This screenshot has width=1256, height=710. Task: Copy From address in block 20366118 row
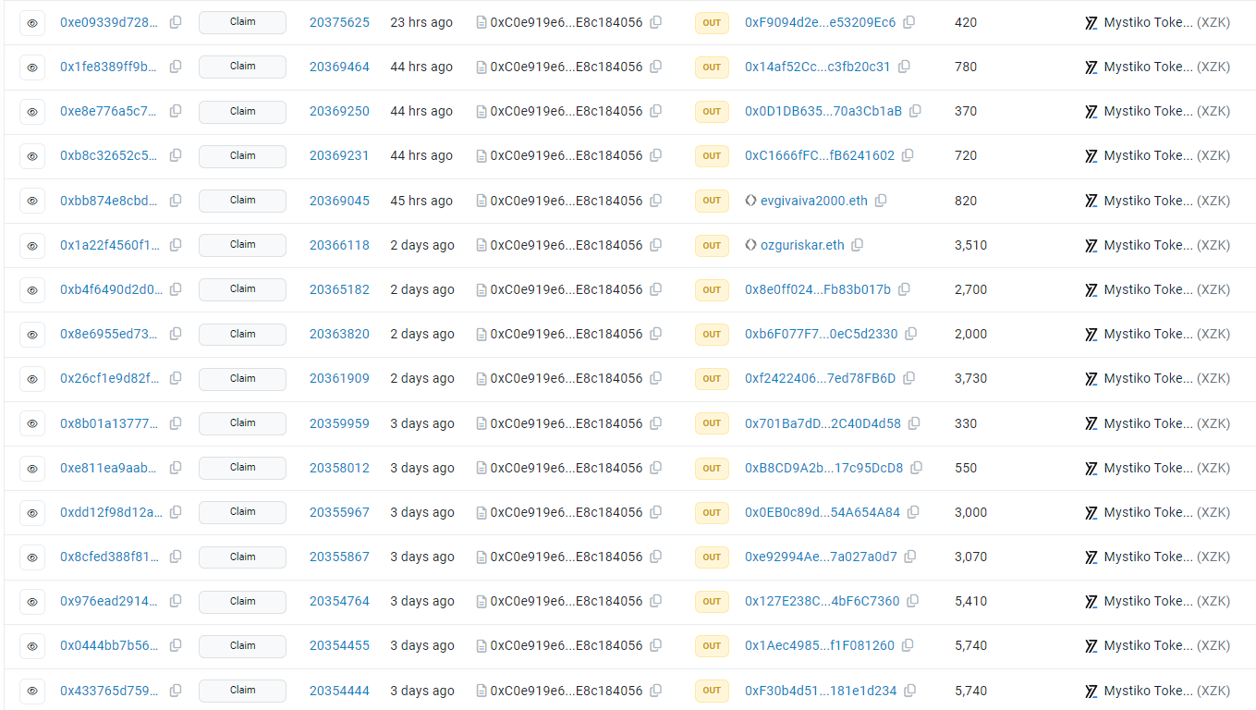pos(655,245)
